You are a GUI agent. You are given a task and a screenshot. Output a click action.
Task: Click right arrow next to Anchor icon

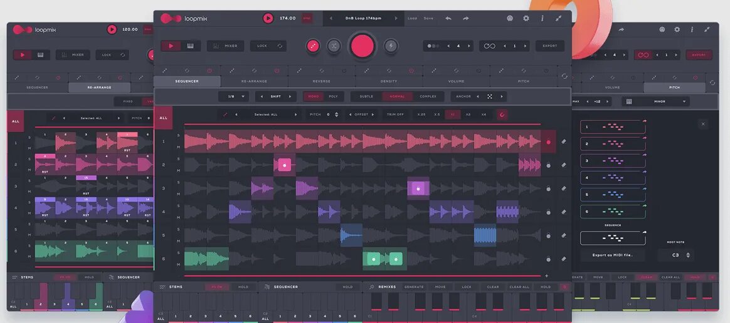tap(502, 96)
